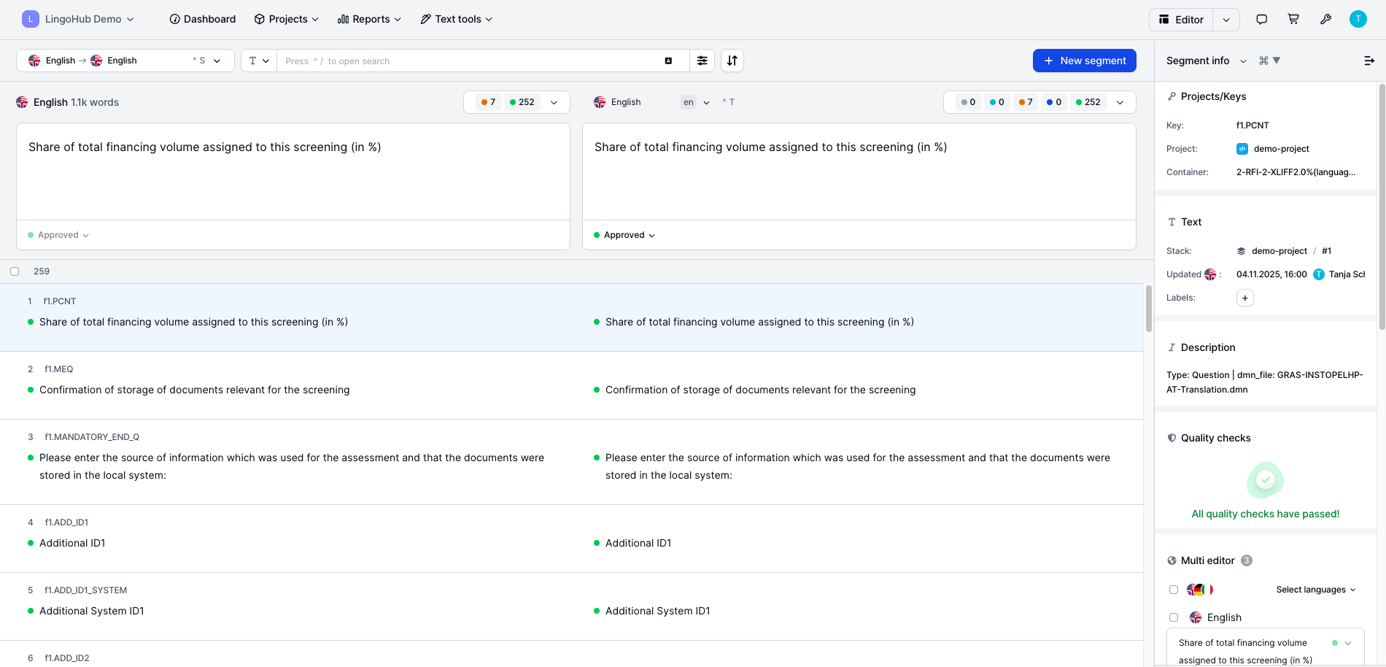Open the Reports menu

[369, 20]
